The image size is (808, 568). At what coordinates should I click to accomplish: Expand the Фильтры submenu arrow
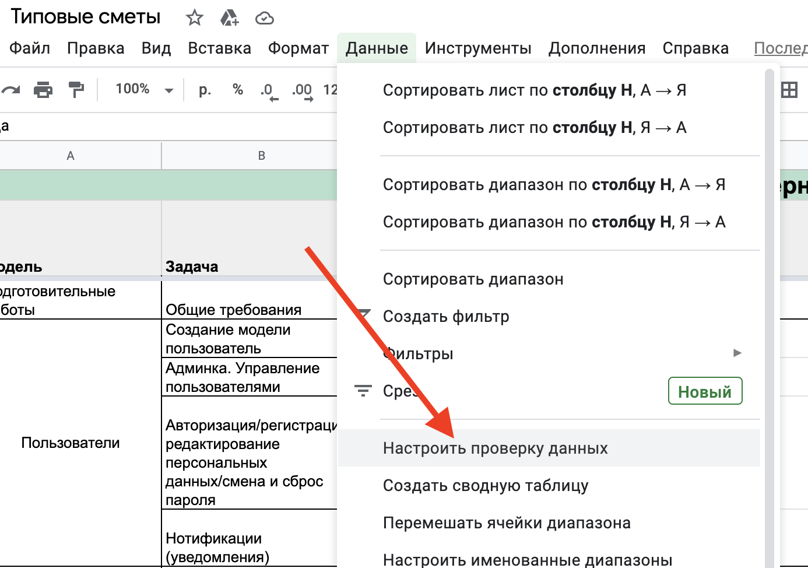tap(737, 353)
